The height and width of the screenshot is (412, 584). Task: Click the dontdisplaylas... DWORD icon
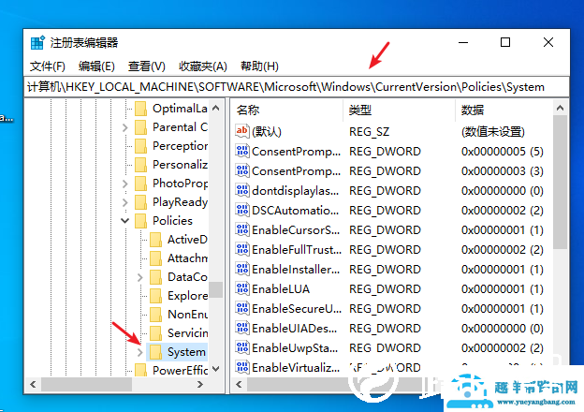click(x=242, y=190)
